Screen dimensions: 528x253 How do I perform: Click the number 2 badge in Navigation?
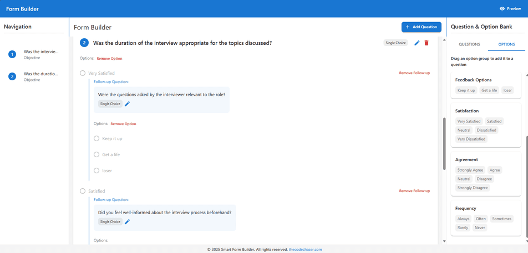coord(12,76)
